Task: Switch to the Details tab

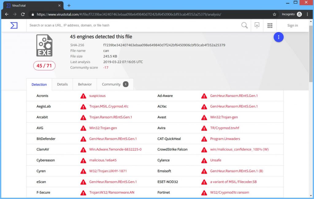Action: 62,84
